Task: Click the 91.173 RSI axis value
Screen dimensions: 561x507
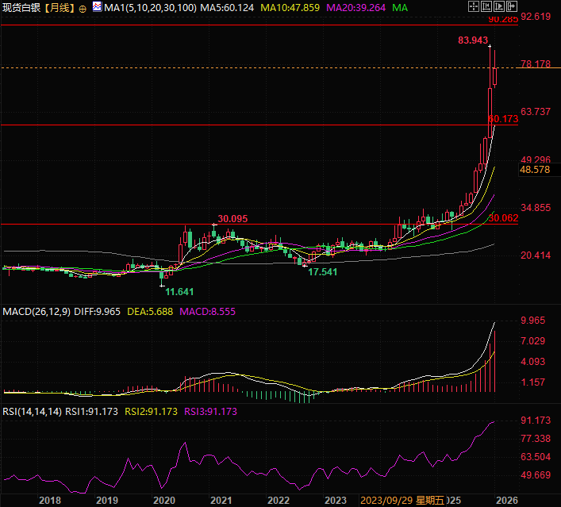Action: (536, 420)
